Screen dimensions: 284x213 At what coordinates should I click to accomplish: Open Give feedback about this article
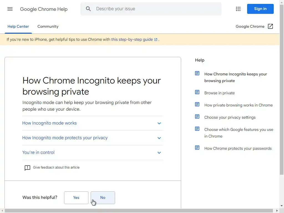click(56, 168)
